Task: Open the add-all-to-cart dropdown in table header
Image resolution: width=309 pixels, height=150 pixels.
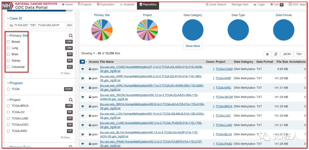Action: click(86, 62)
